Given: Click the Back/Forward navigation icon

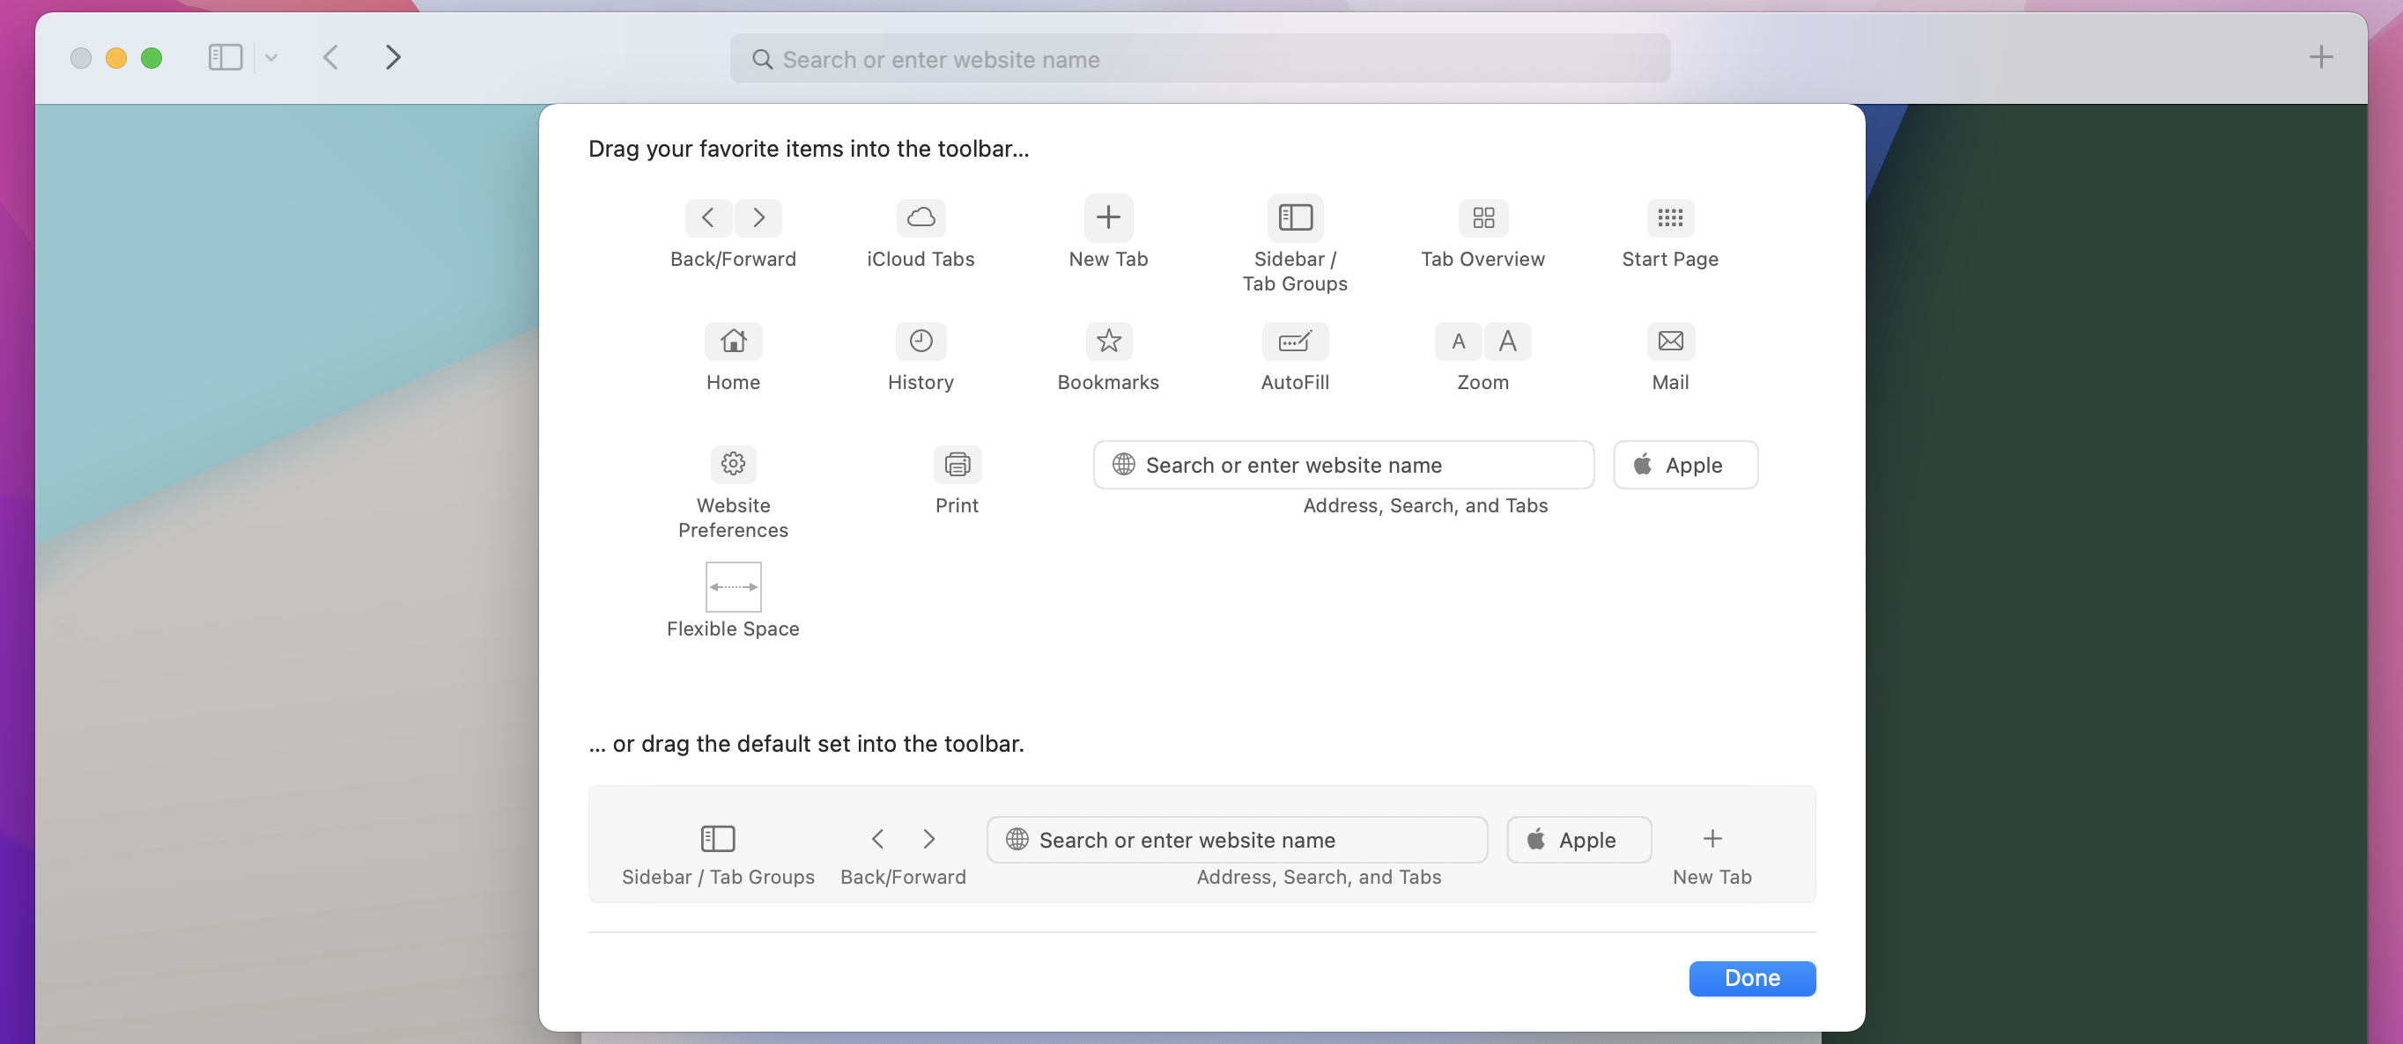Looking at the screenshot, I should tap(733, 217).
